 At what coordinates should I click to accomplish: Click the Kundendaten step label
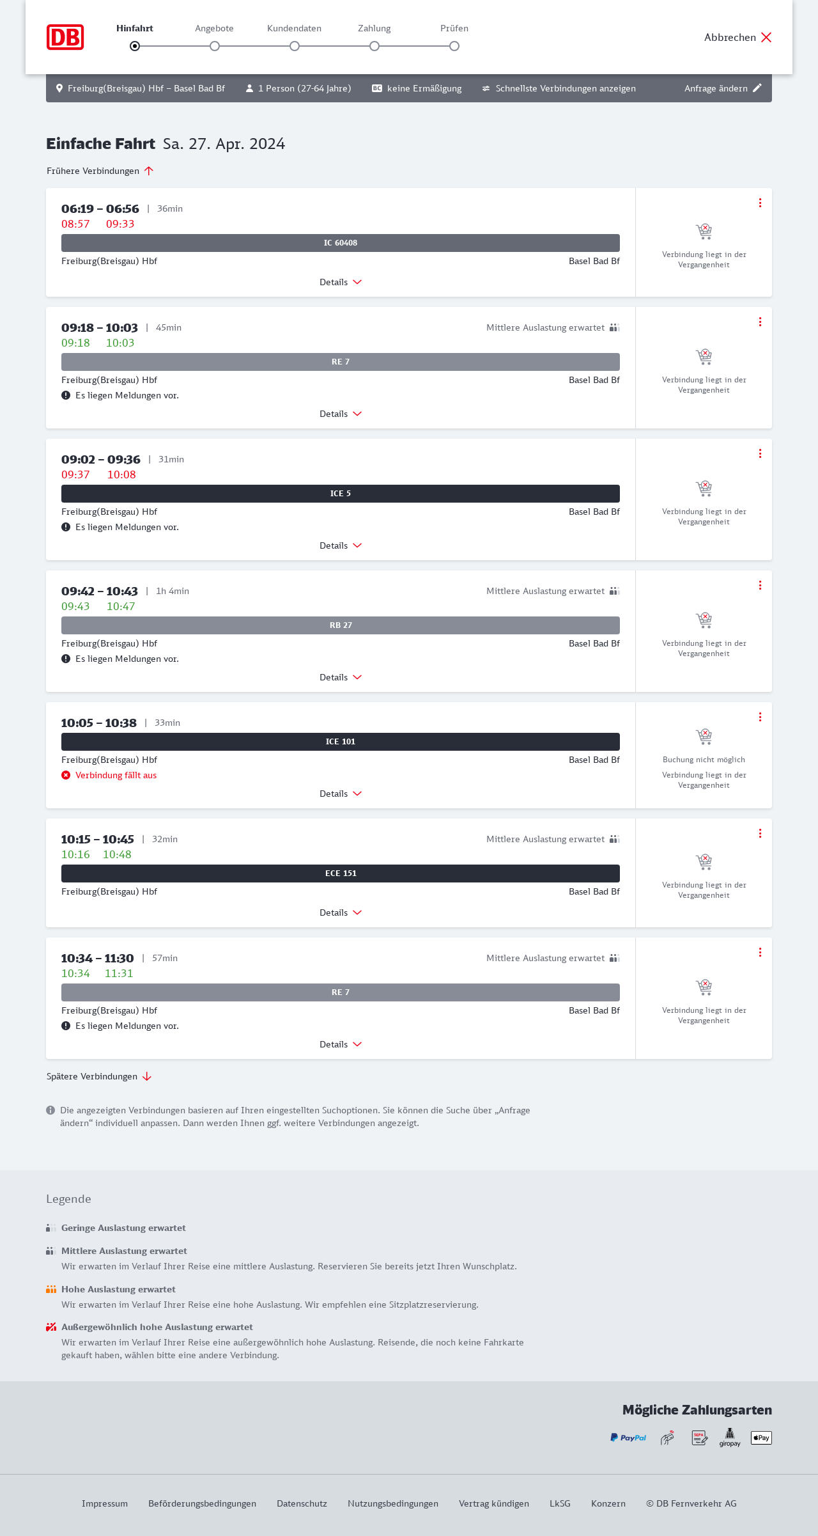click(294, 28)
